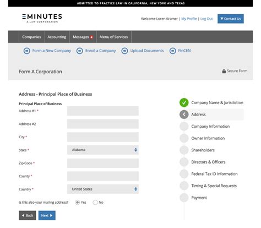Open the Companies menu tab
The width and height of the screenshot is (261, 228).
coord(31,37)
